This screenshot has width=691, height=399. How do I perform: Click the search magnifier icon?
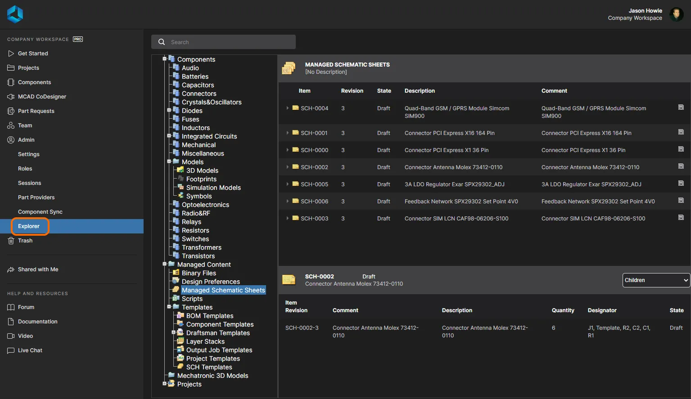tap(162, 42)
